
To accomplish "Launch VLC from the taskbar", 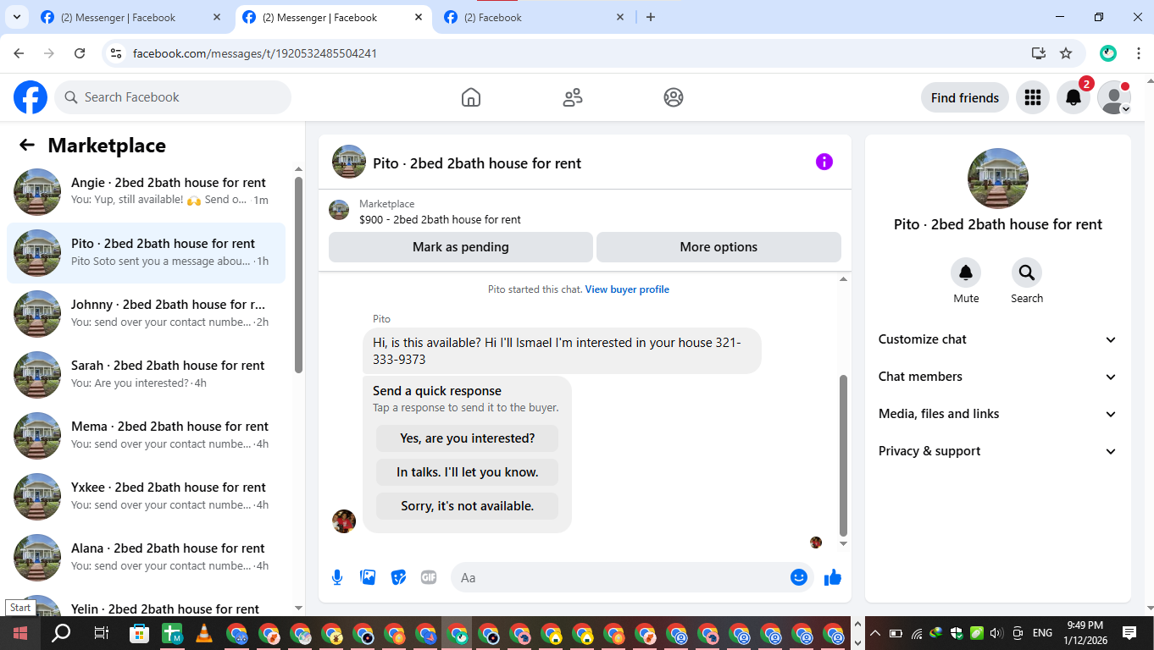I will [203, 633].
